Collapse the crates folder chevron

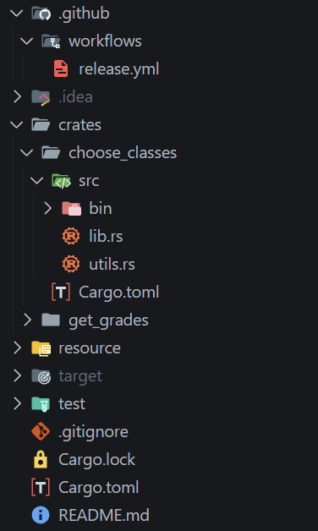click(x=16, y=125)
